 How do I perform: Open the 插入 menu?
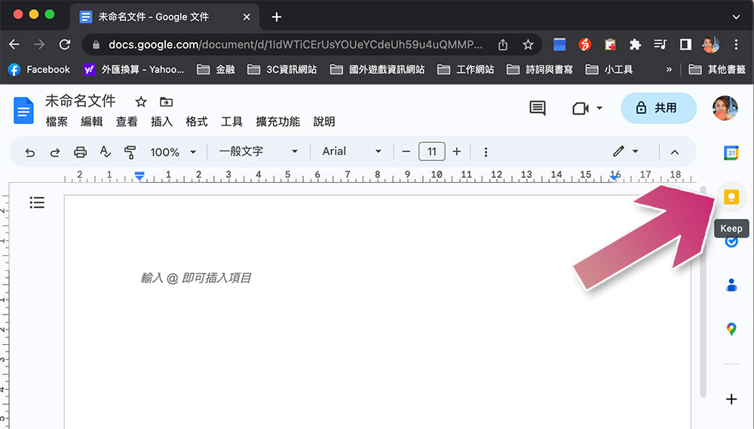(161, 122)
